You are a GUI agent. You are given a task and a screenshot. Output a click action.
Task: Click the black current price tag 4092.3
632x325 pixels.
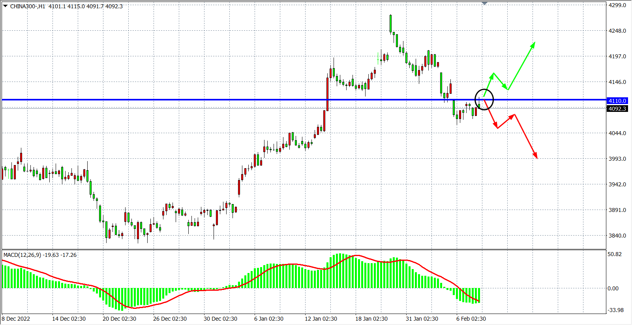click(617, 109)
